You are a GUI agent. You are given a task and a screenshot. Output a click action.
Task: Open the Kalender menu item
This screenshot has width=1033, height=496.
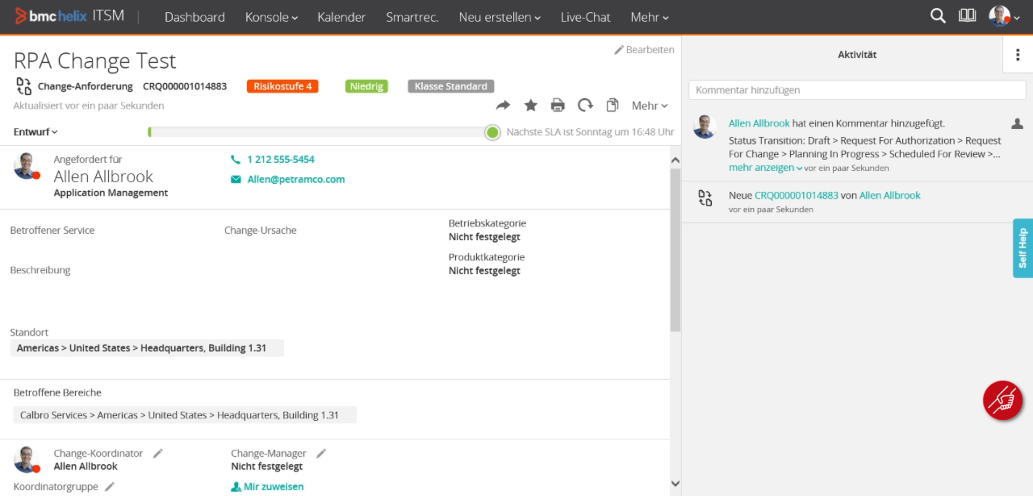click(341, 17)
